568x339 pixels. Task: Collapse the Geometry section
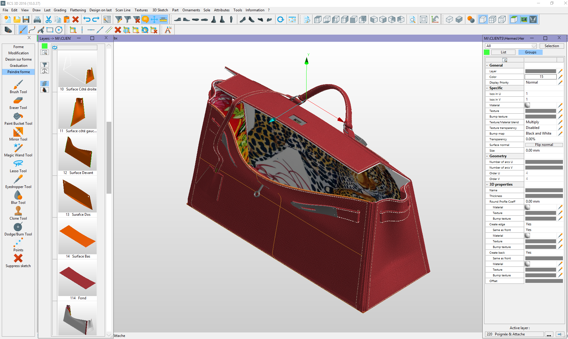coord(488,156)
